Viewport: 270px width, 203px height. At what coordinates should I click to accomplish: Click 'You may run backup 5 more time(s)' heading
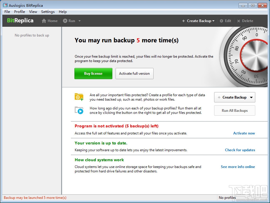[126, 40]
